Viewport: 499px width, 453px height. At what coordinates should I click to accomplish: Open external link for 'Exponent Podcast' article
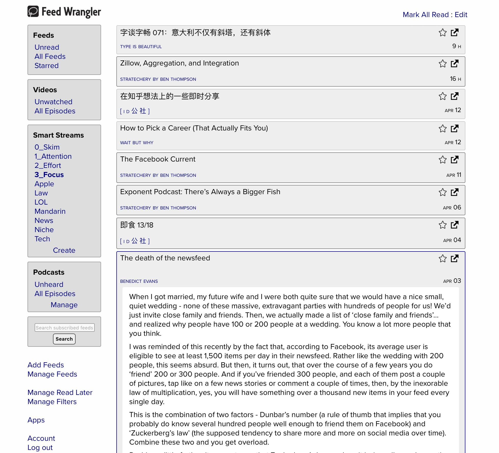[x=455, y=192]
